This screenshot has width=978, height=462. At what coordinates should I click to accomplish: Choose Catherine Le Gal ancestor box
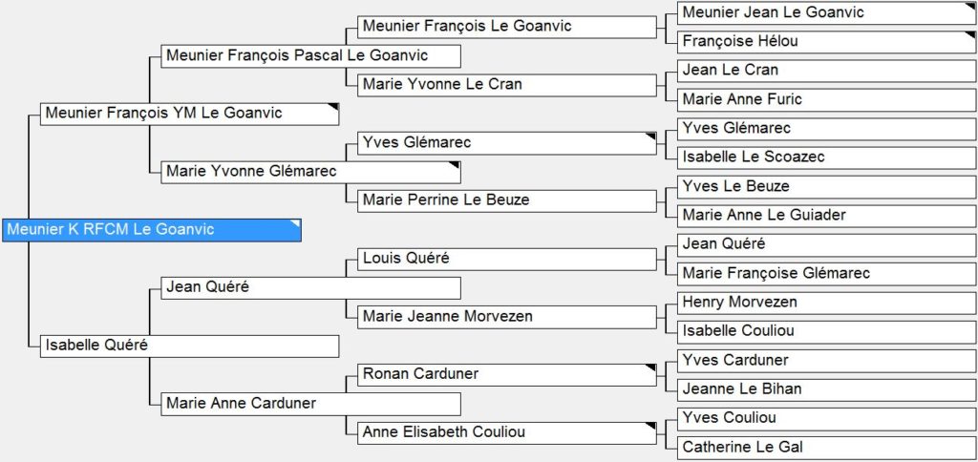[827, 448]
